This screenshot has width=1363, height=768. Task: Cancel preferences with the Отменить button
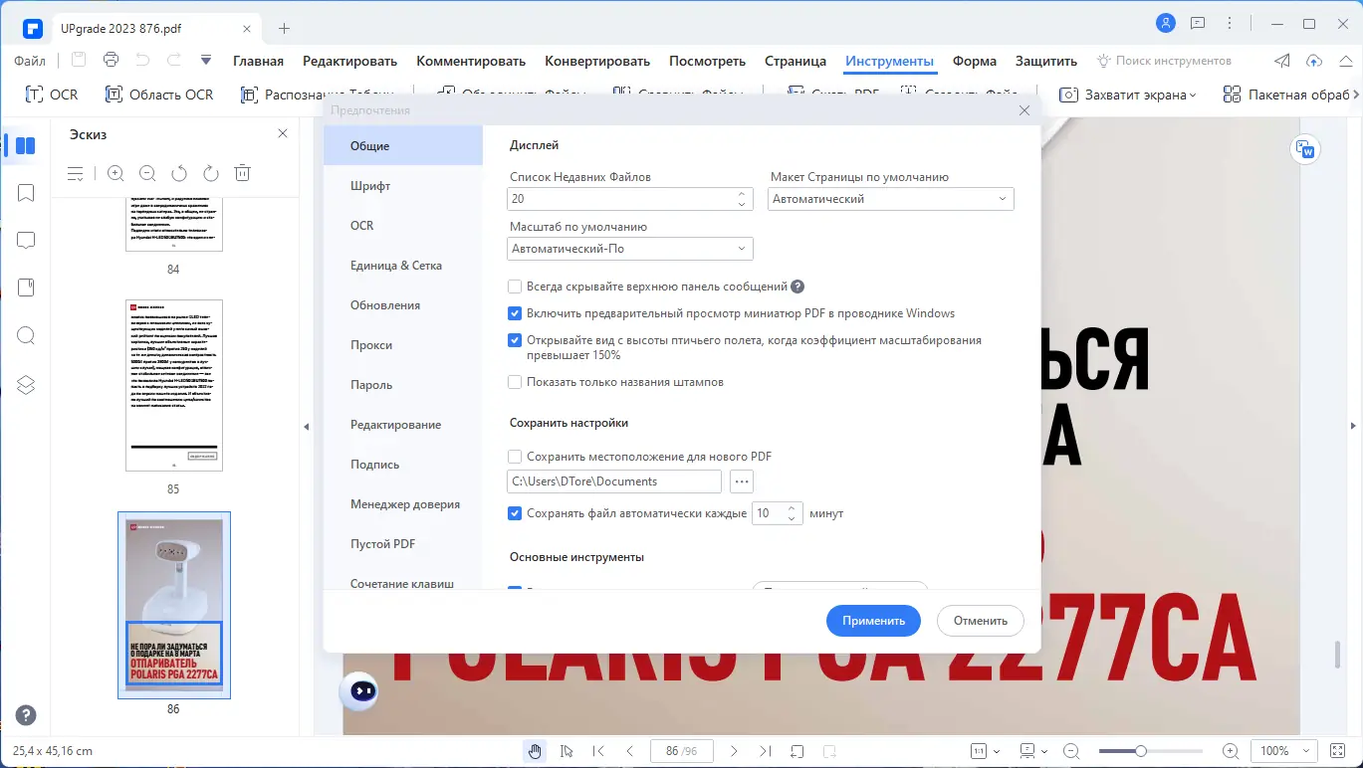980,620
